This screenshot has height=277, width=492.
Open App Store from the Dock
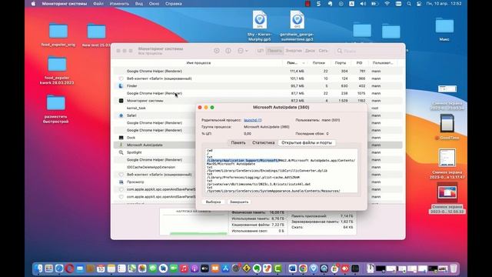(225, 269)
